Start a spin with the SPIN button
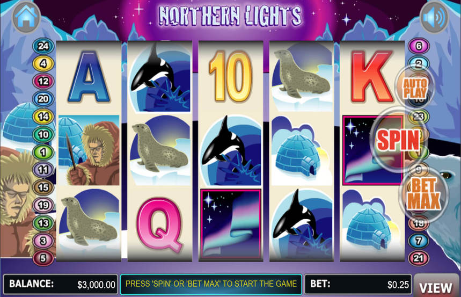 (x=398, y=140)
